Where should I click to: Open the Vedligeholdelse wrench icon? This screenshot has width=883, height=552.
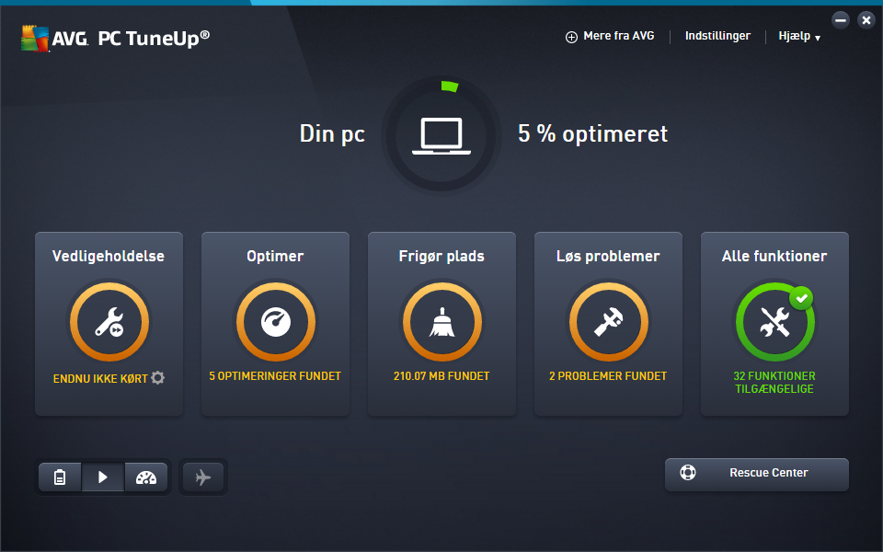pyautogui.click(x=109, y=322)
